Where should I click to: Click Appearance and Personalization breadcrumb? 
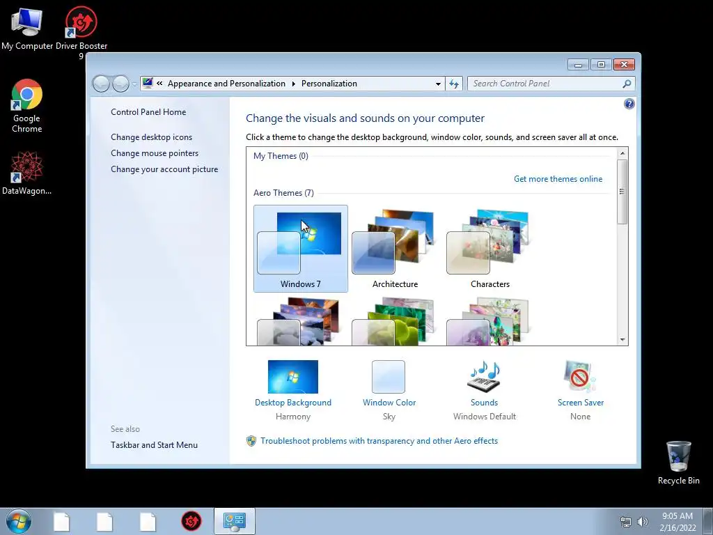point(226,84)
